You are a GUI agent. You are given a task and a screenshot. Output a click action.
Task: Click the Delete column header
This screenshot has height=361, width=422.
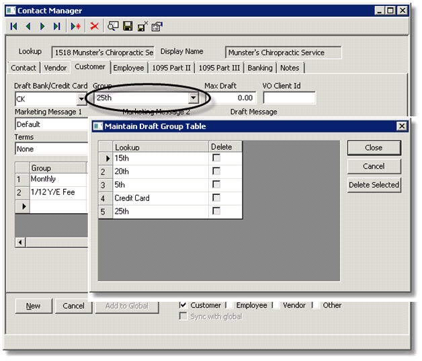click(x=225, y=147)
